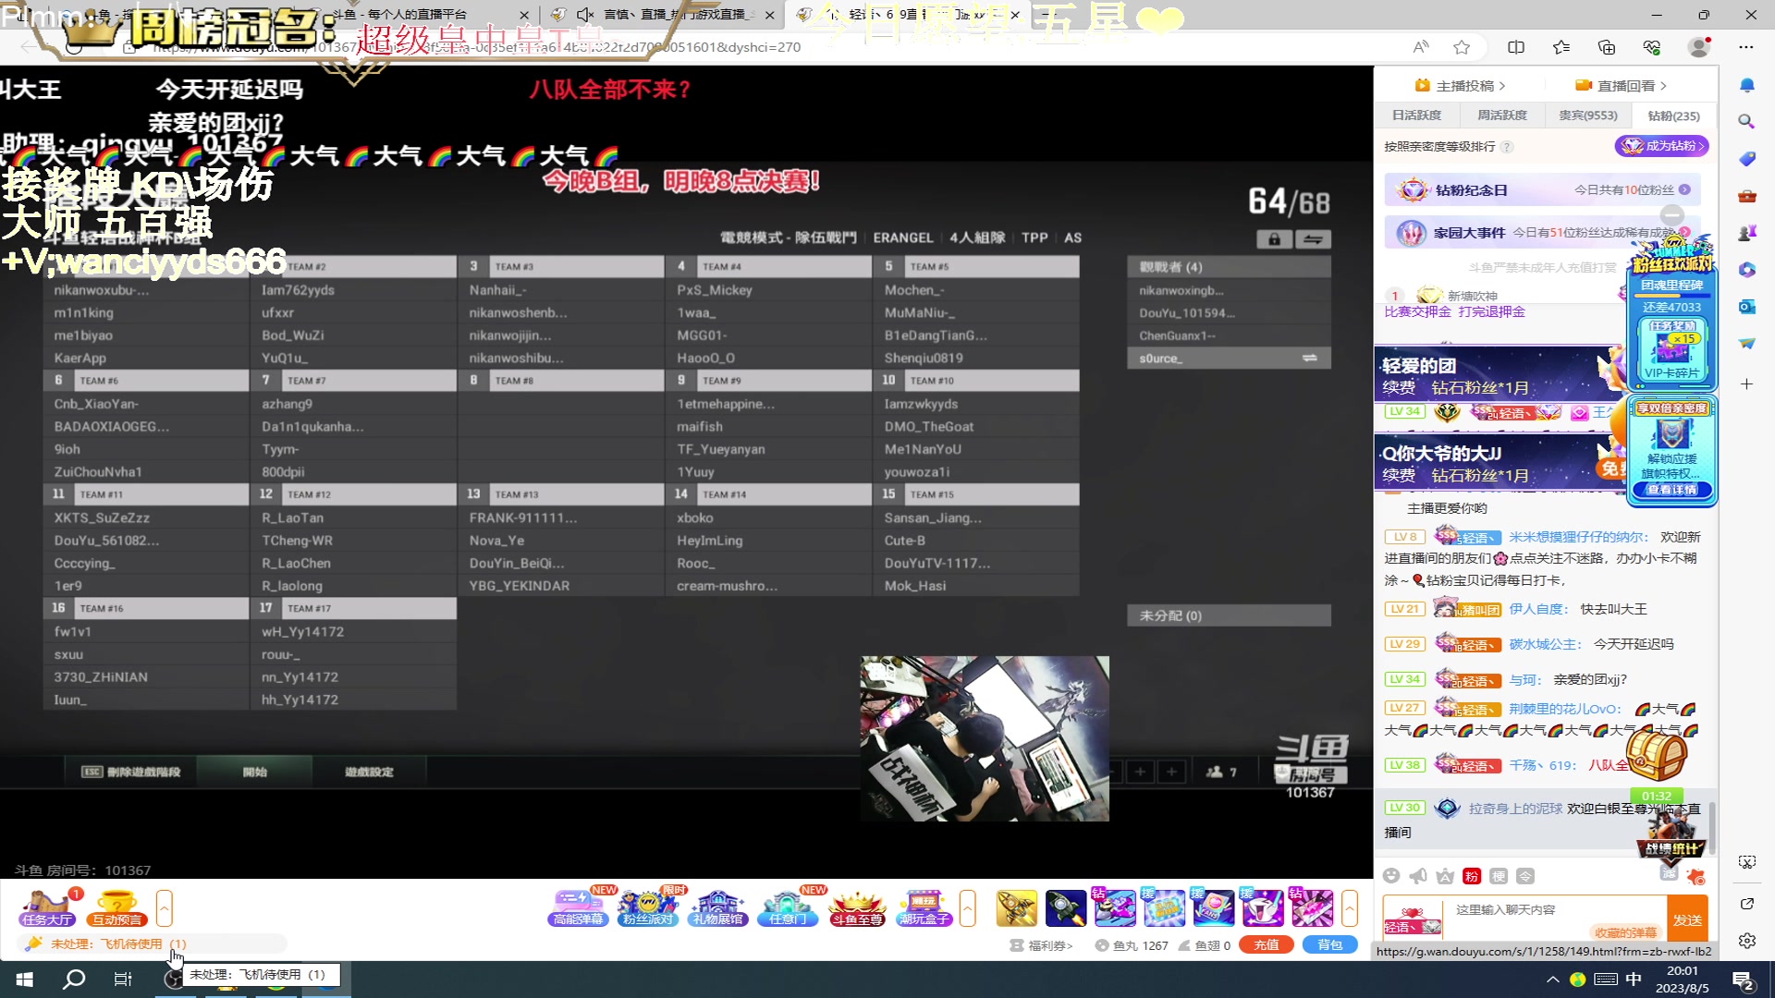Screen dimensions: 1775x998
Task: Open the Edge sidebar Outlook icon
Action: click(x=1746, y=307)
